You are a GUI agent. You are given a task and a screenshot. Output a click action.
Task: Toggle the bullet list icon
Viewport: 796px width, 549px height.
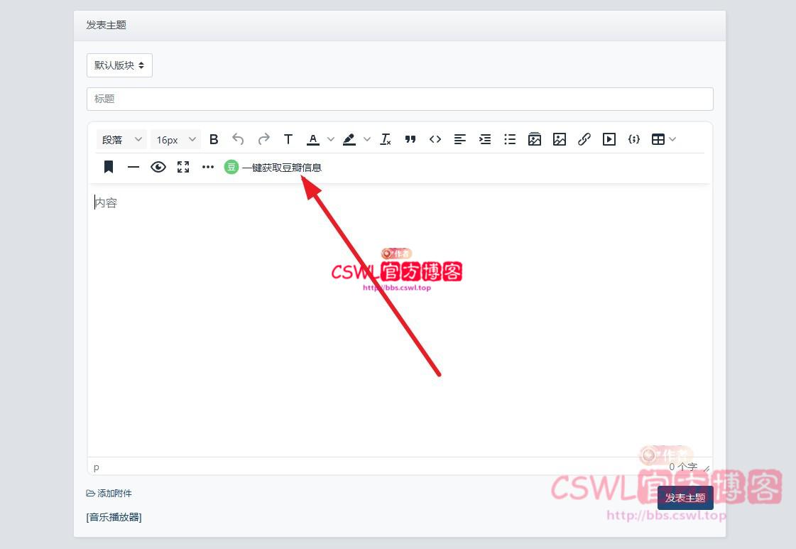pyautogui.click(x=510, y=139)
